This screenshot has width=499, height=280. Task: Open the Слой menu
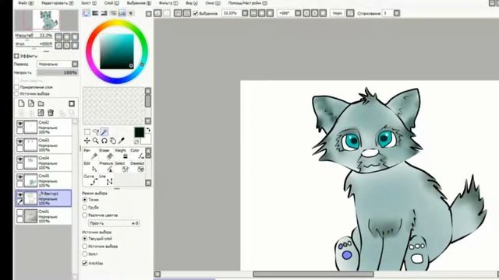point(111,3)
